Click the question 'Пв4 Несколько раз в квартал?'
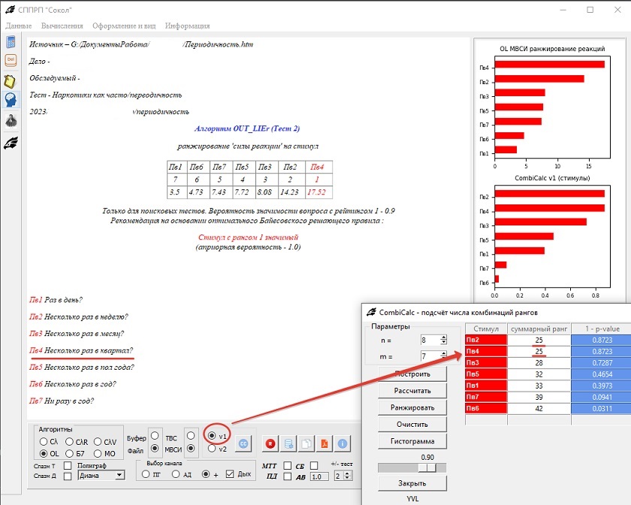631x505 pixels. 81,350
